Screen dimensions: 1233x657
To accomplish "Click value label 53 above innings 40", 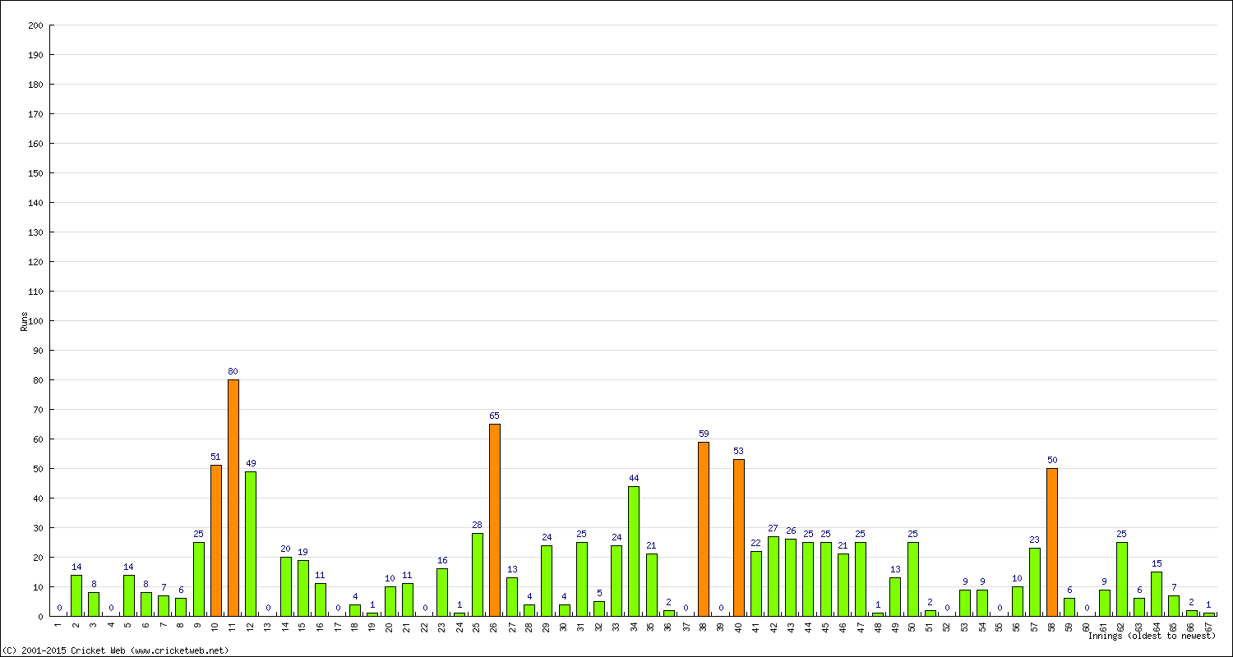I will tap(739, 451).
